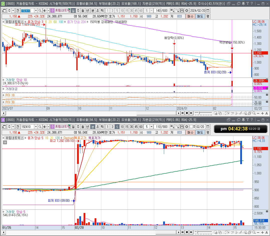Viewport: 270px width, 236px height.
Task: Open chart settings gear in upper window
Action: point(187,11)
